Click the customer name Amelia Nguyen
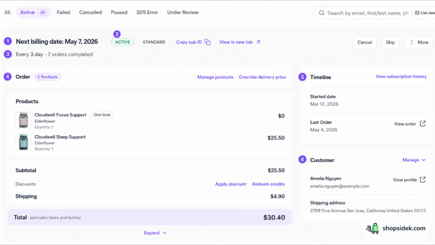The image size is (435, 245). coord(326,178)
